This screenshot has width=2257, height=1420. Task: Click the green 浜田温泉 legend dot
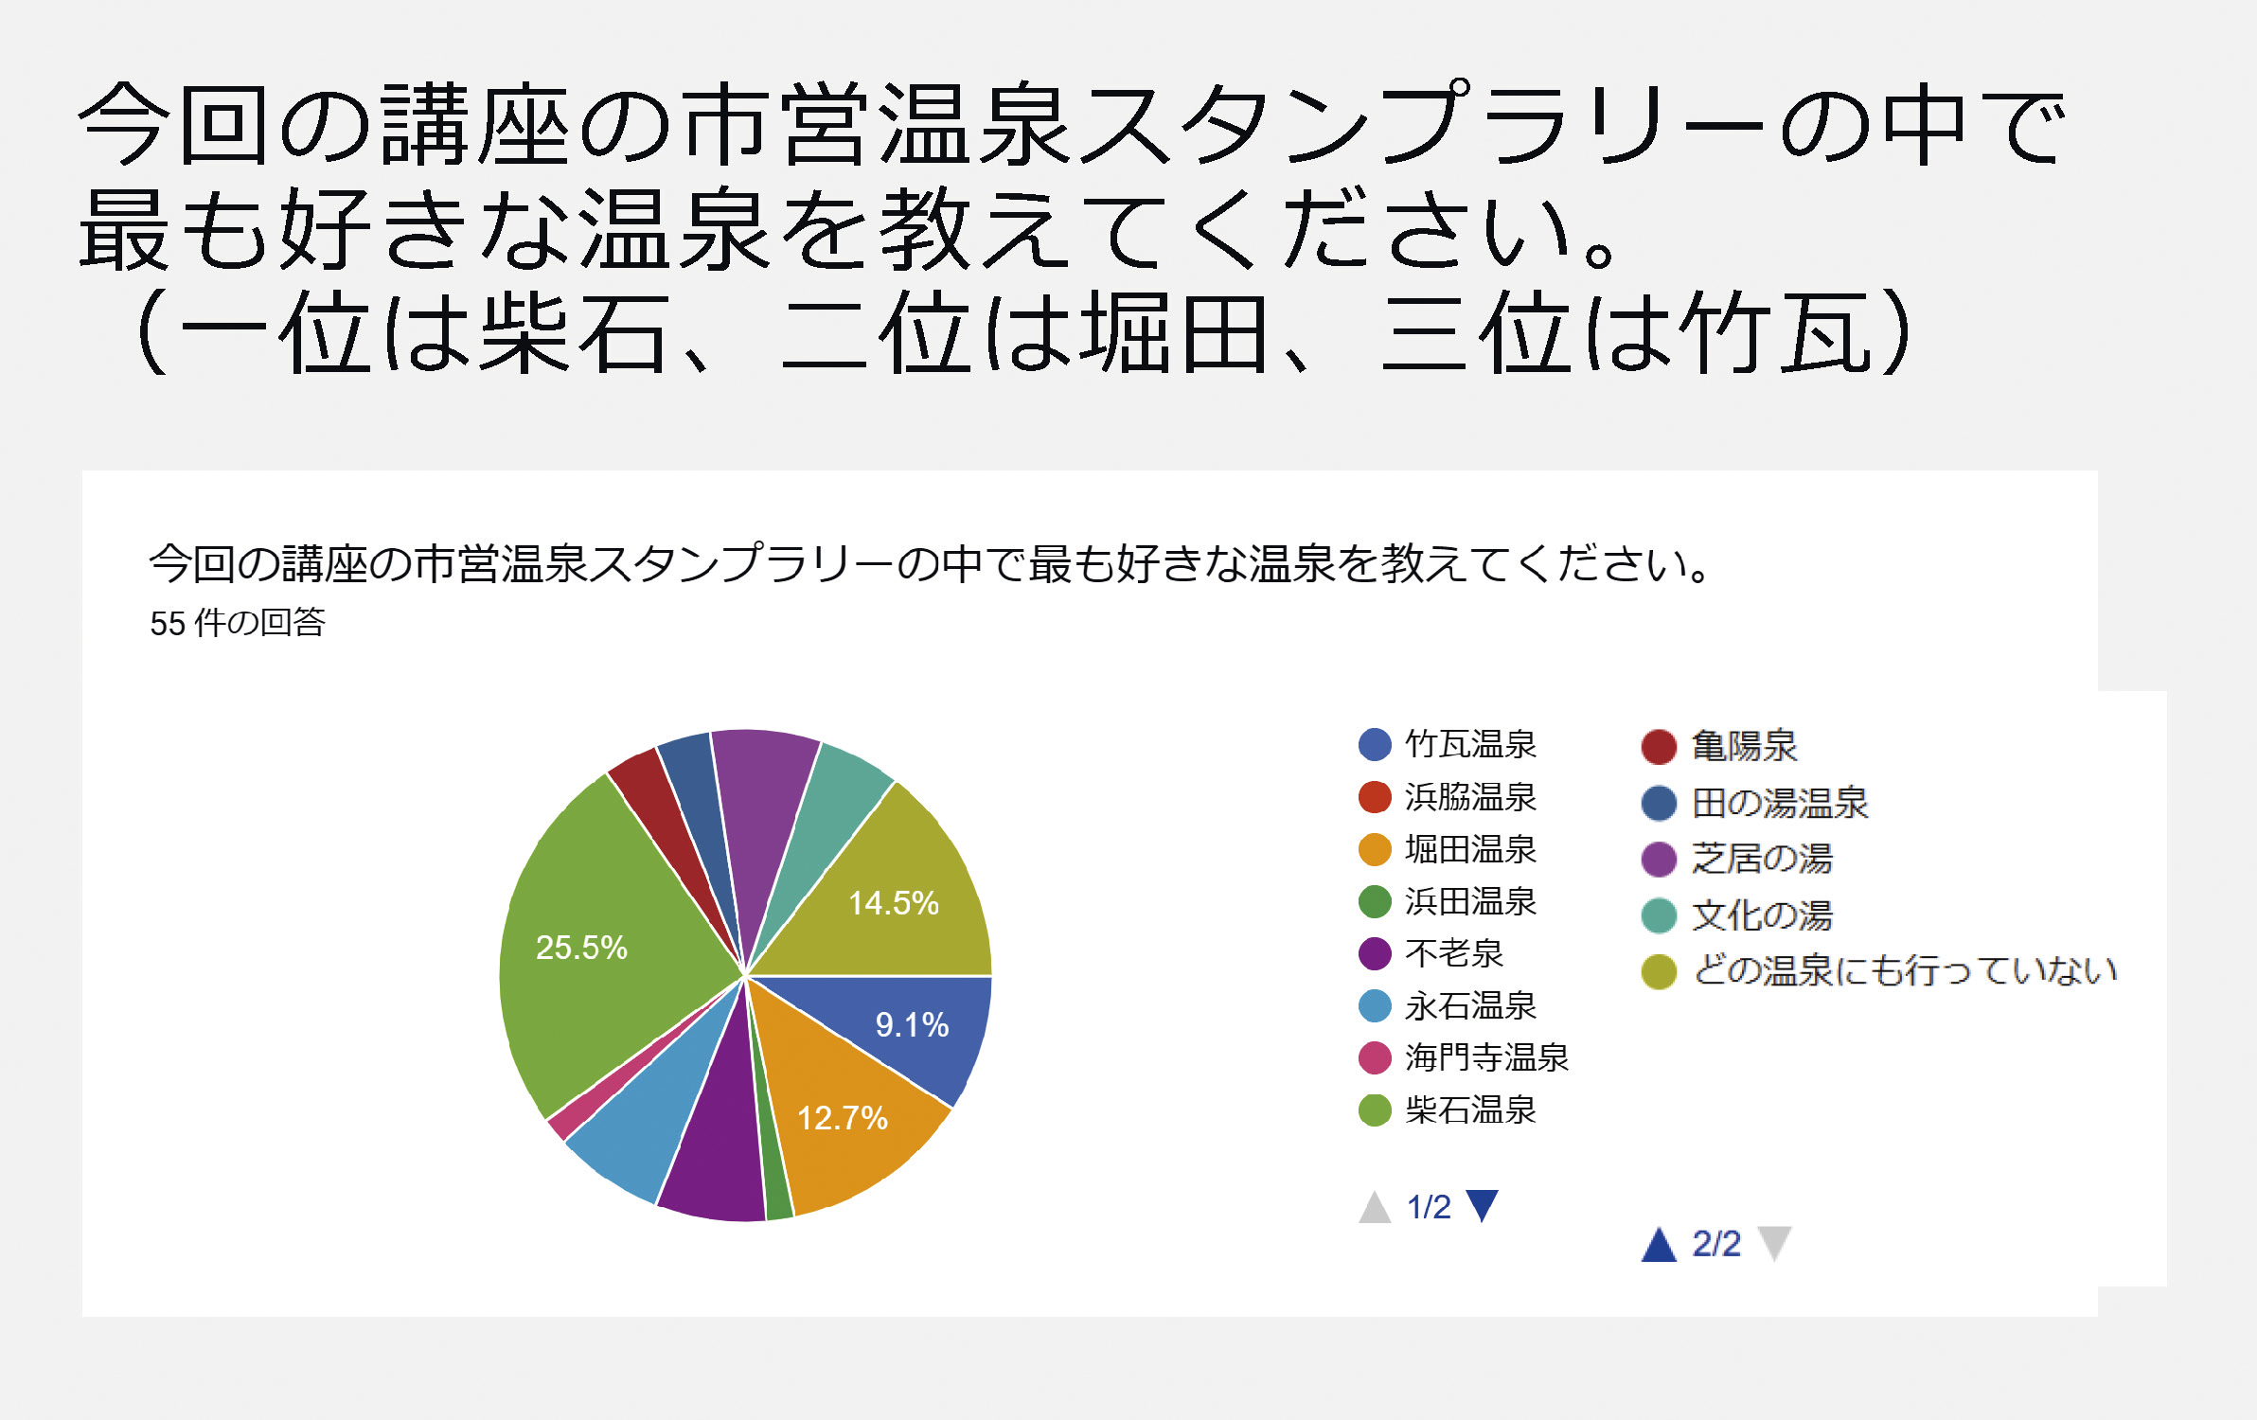tap(1374, 901)
